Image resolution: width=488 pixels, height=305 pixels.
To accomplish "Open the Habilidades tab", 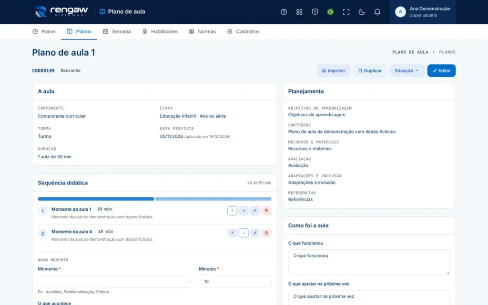I will pyautogui.click(x=160, y=31).
